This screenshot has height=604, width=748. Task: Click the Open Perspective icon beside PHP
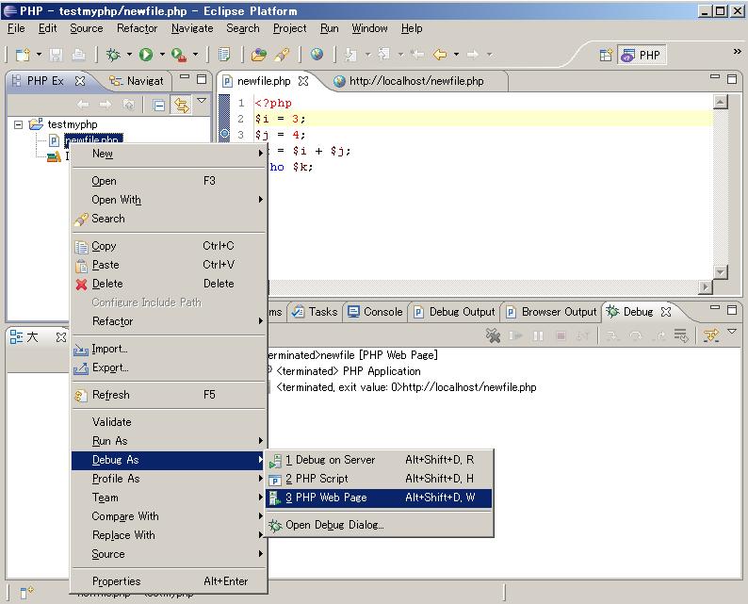(607, 56)
